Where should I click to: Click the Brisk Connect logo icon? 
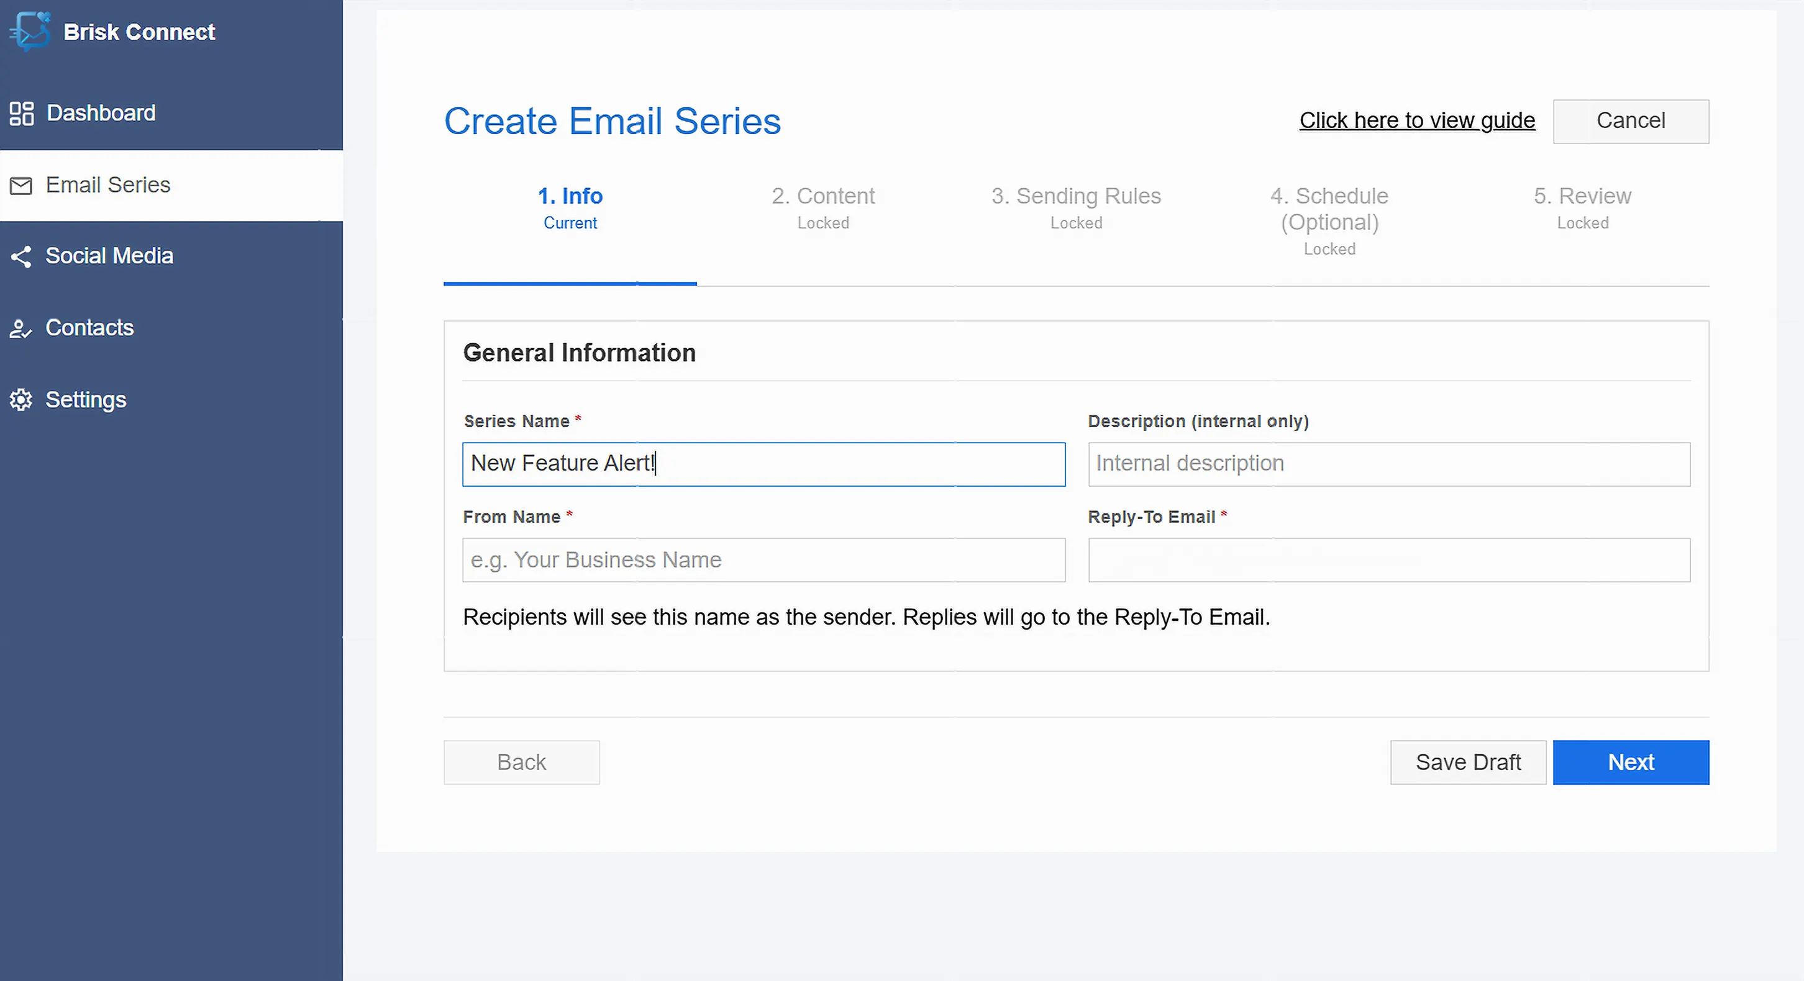[x=30, y=31]
